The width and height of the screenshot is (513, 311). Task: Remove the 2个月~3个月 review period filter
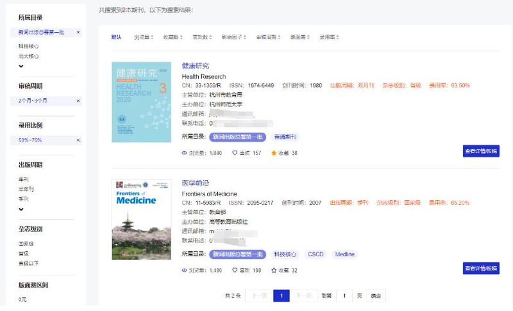coord(78,101)
